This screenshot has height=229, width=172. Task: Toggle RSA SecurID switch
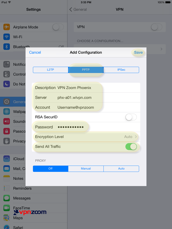[x=131, y=117]
